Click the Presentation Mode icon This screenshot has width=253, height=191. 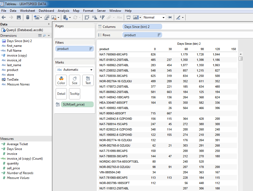pyautogui.click(x=128, y=17)
